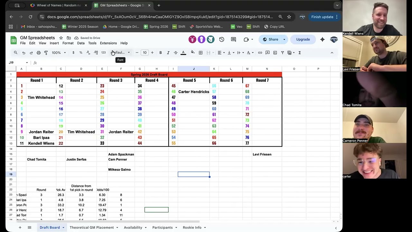Toggle bold formatting

tap(161, 53)
